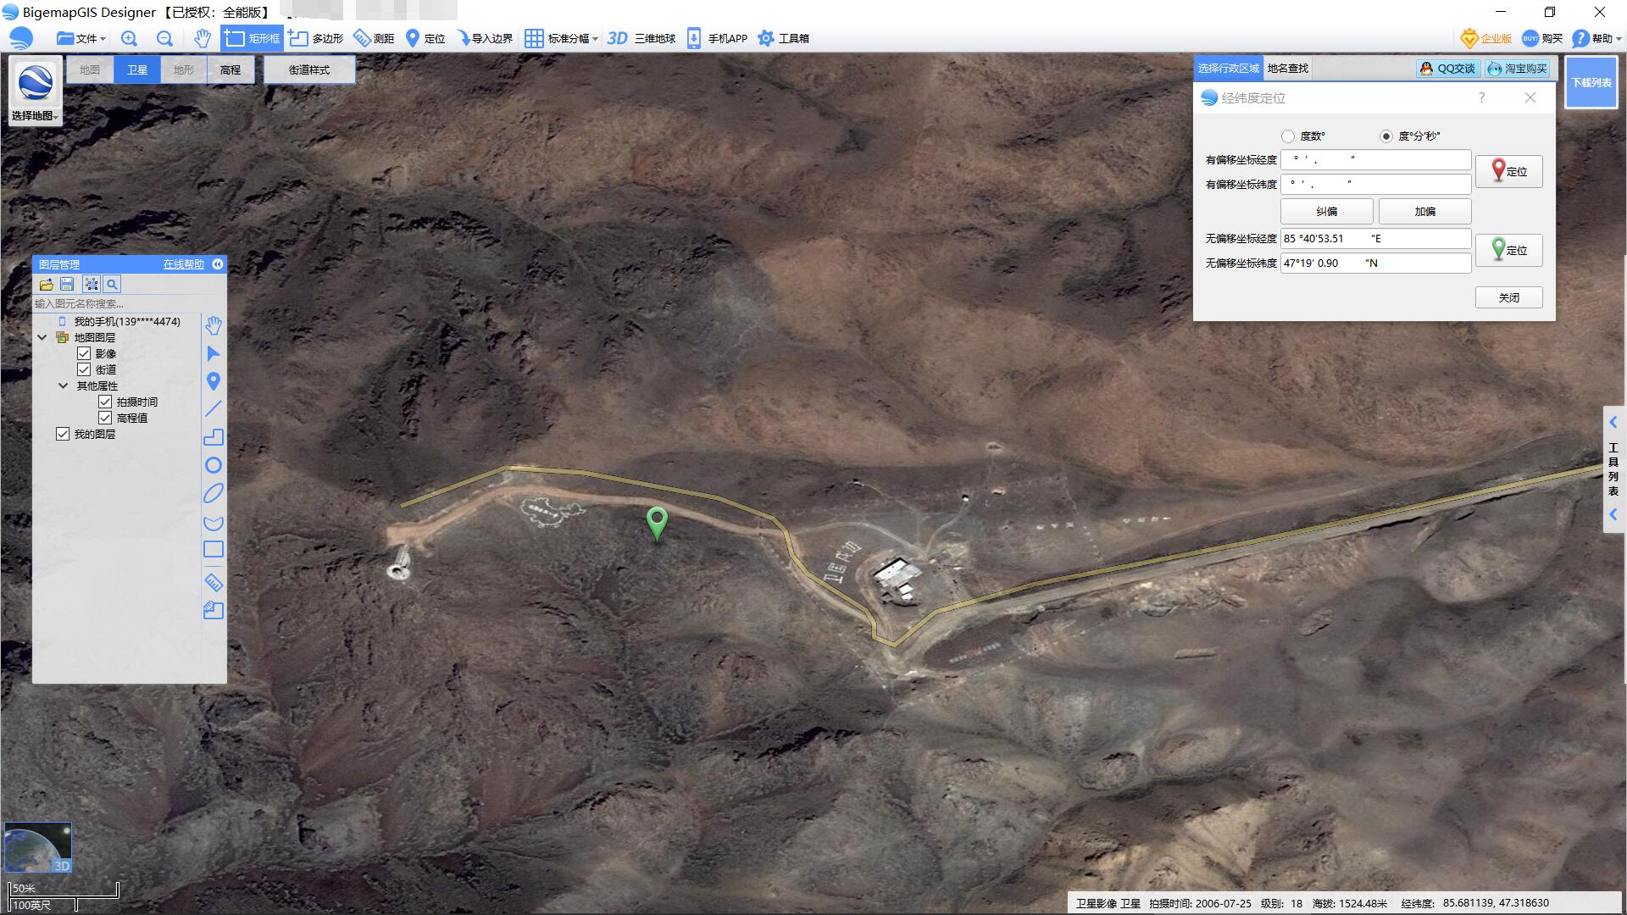Open the 测距 distance measuring tool

[374, 38]
